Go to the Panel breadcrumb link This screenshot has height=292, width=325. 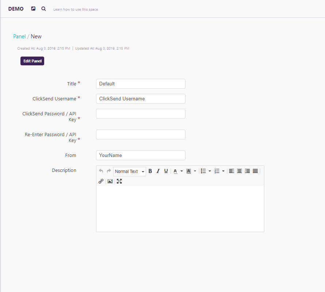click(x=19, y=36)
